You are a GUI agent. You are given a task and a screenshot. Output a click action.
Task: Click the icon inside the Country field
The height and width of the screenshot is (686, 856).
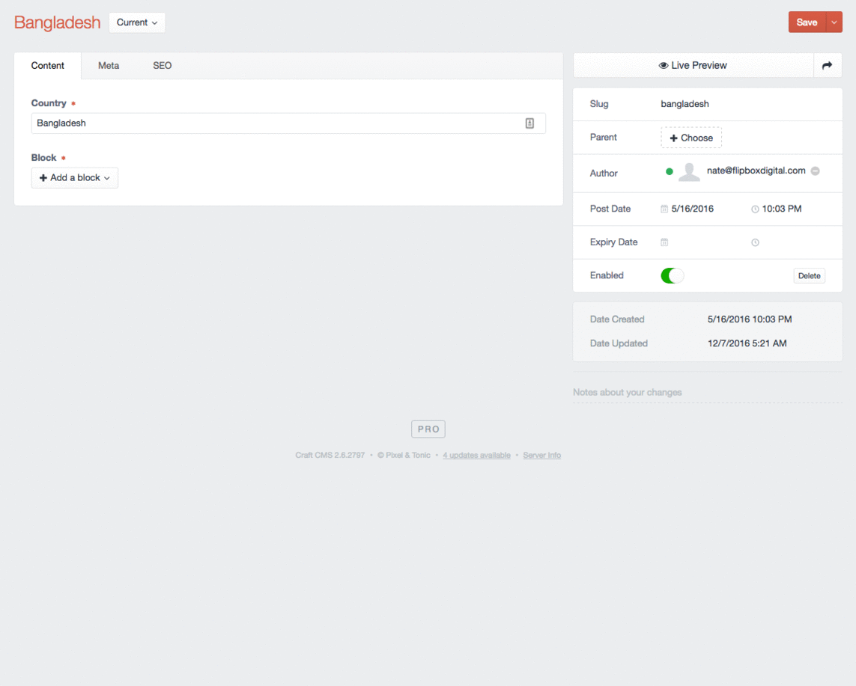pyautogui.click(x=529, y=123)
